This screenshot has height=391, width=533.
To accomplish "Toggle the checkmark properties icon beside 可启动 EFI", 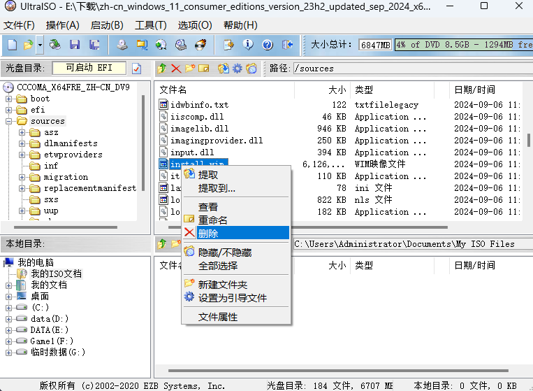I will click(x=137, y=69).
